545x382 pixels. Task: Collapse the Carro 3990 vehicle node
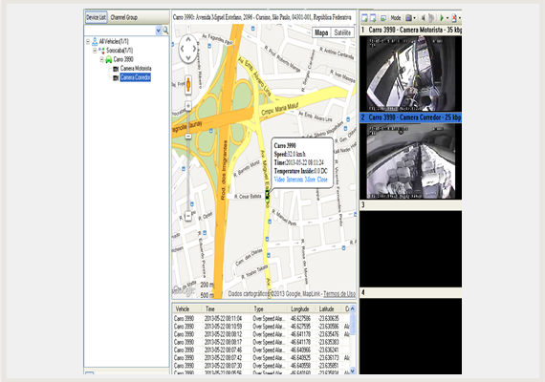[x=102, y=59]
